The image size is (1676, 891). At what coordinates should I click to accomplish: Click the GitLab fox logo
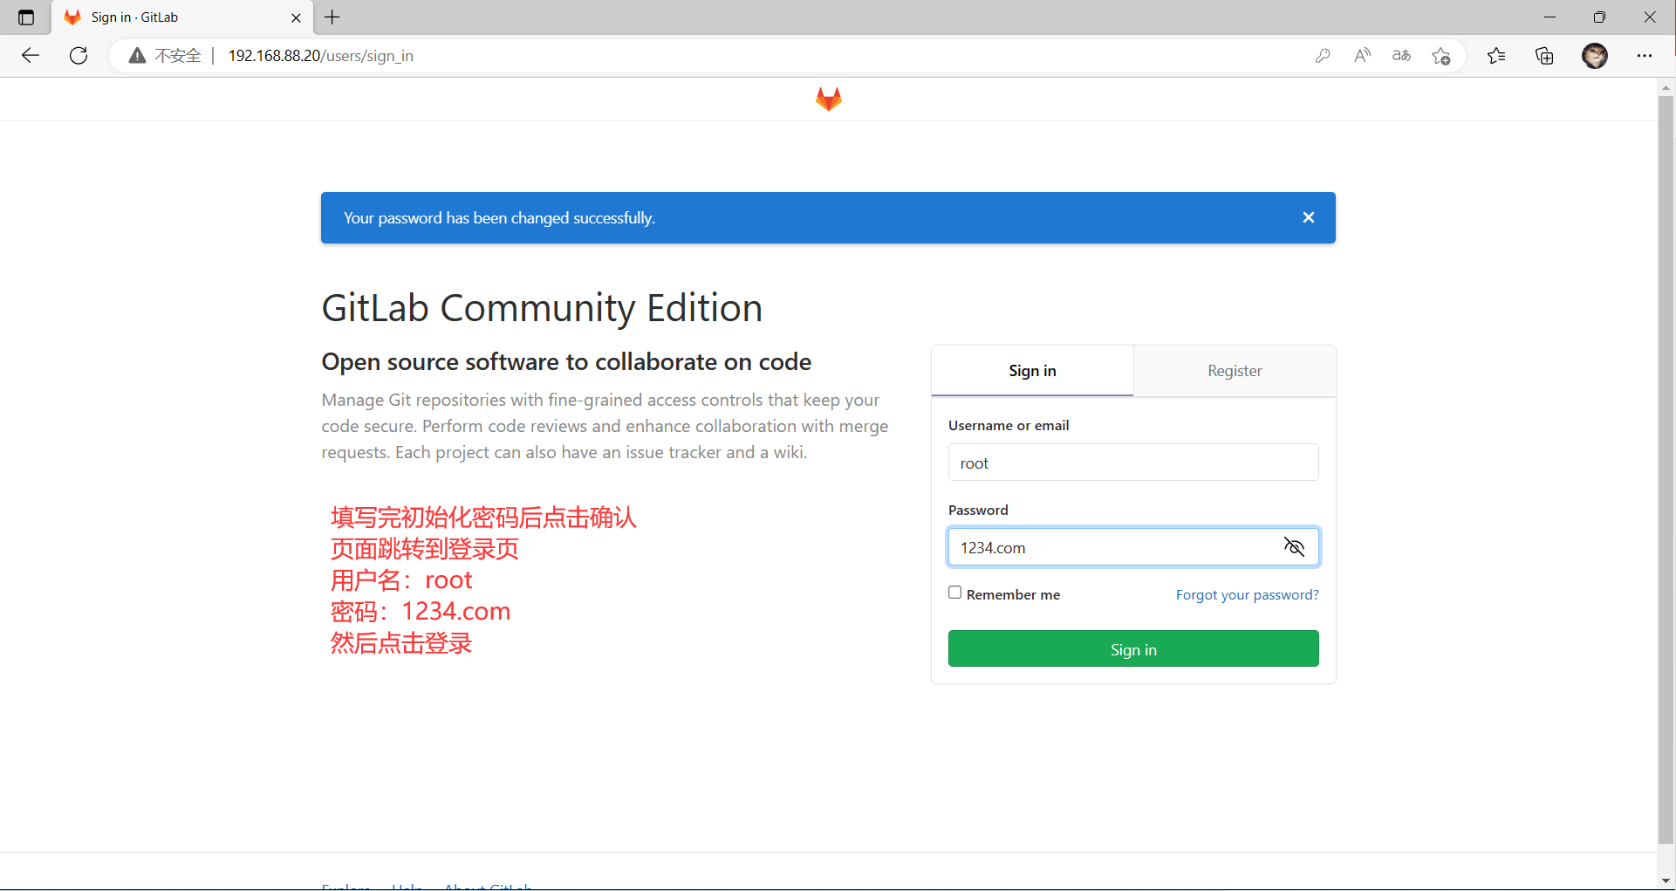tap(827, 99)
